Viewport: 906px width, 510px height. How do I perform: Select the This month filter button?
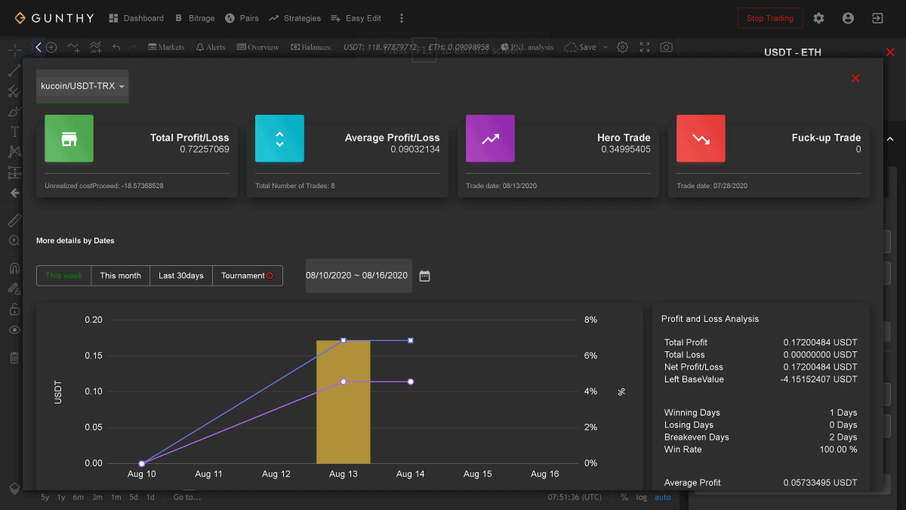[x=121, y=276]
